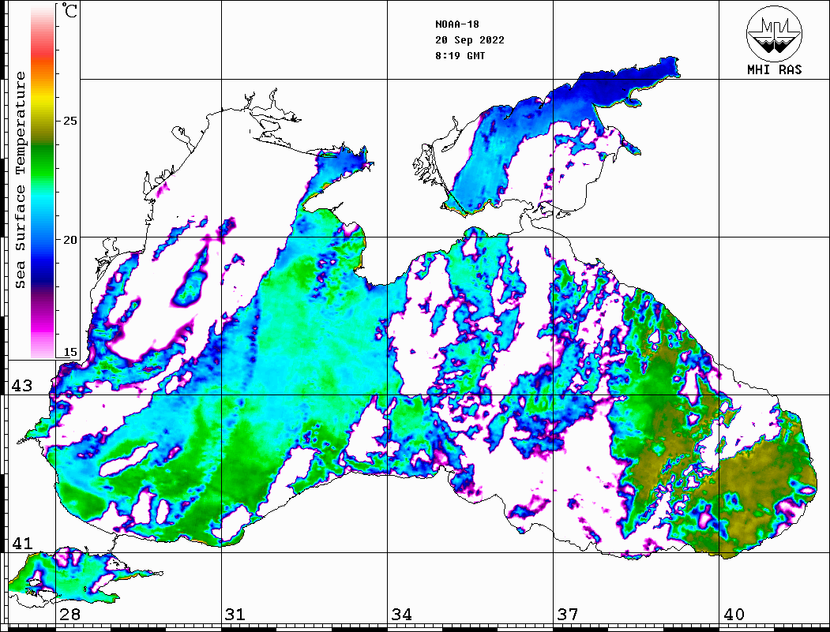Click the '20' tick label on color scale
Screen dimensions: 830x632
pyautogui.click(x=69, y=240)
